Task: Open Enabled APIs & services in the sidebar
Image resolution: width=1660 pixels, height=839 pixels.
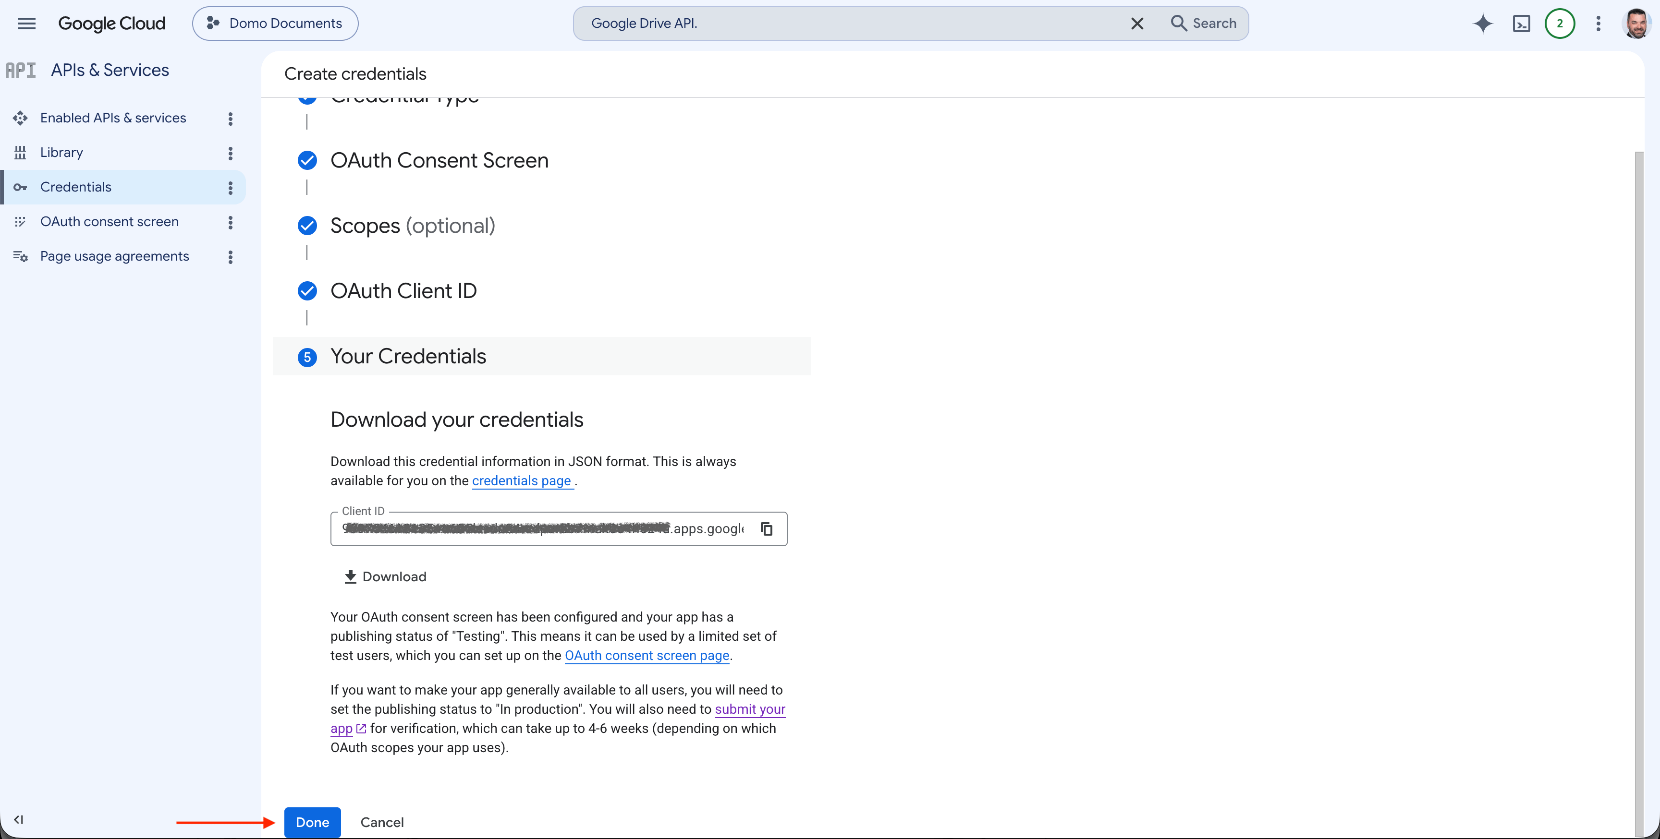Action: tap(113, 118)
